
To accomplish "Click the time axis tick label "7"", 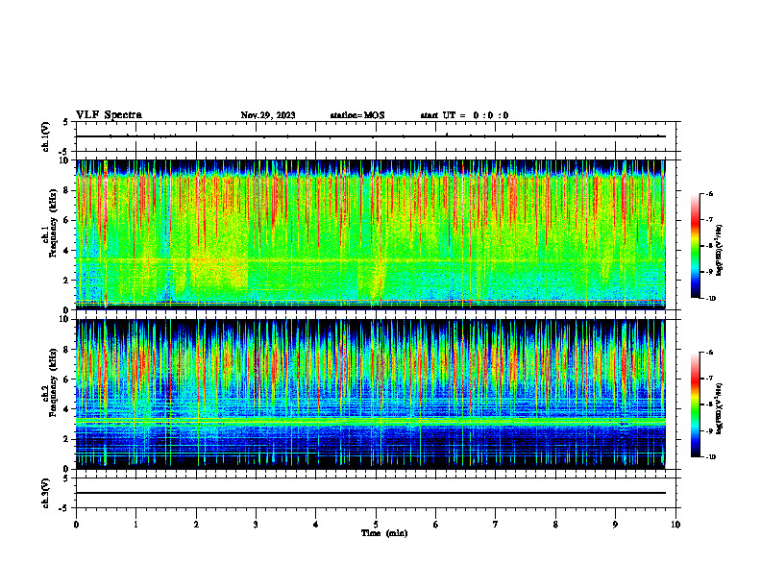I will tap(496, 525).
